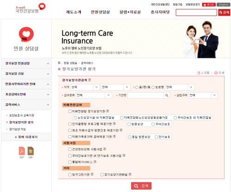231x192 pixels.
Task: Click the 인쇄 print icon
Action: point(216,73)
